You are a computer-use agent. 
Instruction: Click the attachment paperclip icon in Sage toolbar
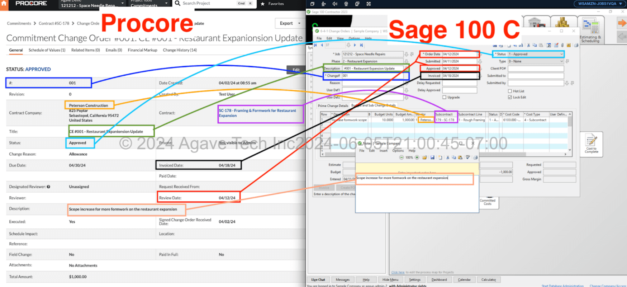pos(562,45)
